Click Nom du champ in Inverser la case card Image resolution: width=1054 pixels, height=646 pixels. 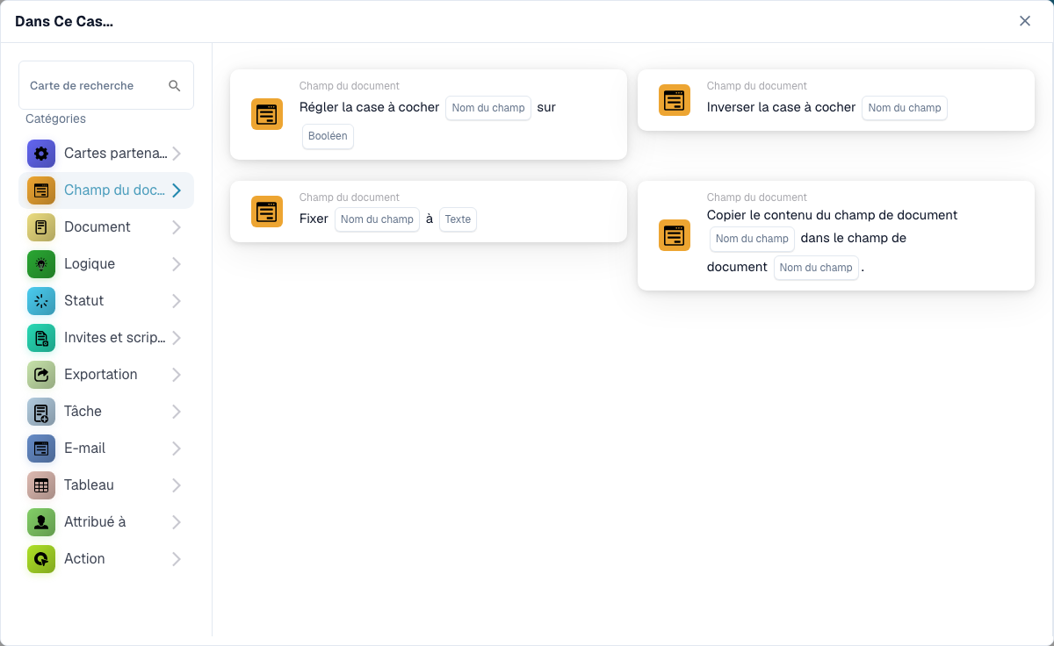pyautogui.click(x=905, y=108)
